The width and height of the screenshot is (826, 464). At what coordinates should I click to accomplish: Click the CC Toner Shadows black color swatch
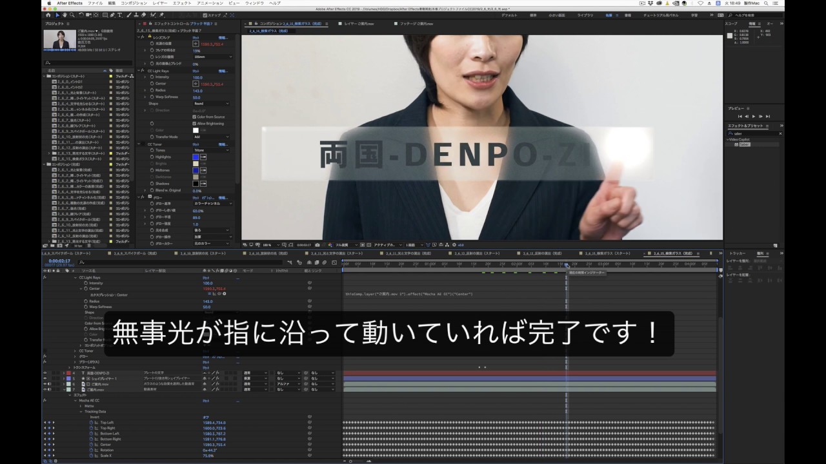click(x=196, y=184)
